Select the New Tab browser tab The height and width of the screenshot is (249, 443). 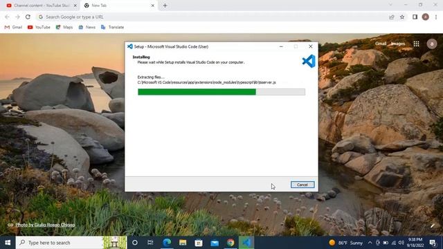click(x=118, y=6)
